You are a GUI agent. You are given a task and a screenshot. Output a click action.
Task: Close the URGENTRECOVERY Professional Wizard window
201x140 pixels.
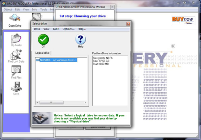click(x=112, y=7)
